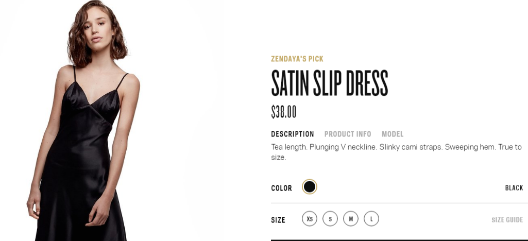
Task: Click the Size label
Action: click(278, 220)
